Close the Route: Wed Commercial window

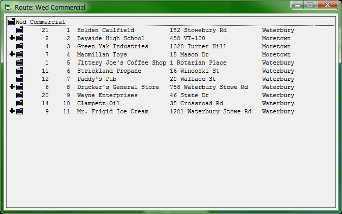click(x=327, y=5)
